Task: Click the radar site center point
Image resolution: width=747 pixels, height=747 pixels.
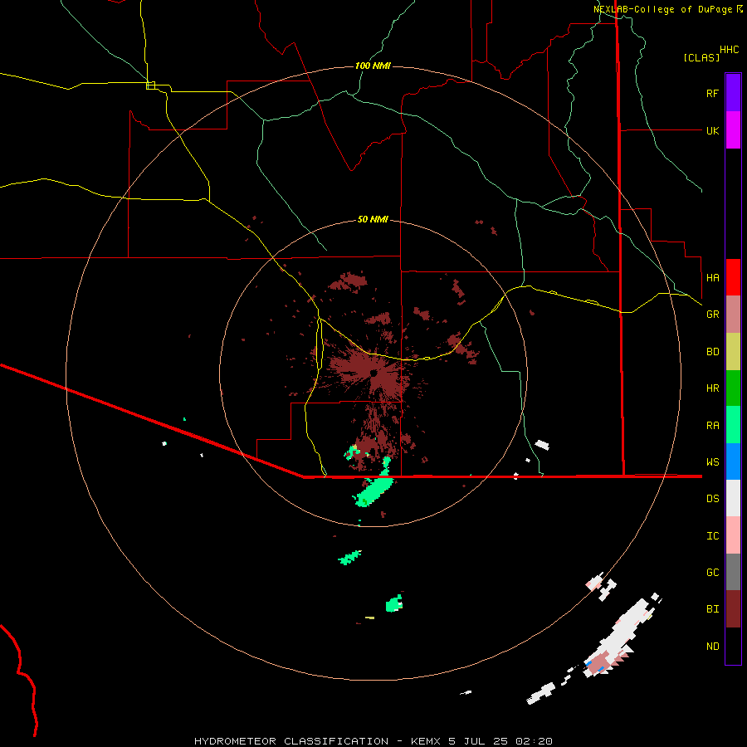Action: (x=373, y=373)
